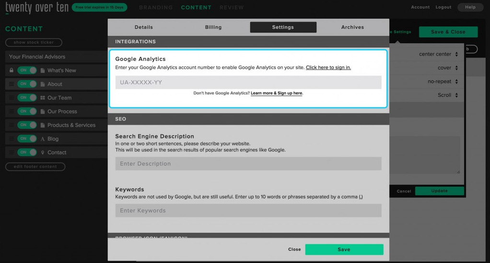
Task: Select the Contact page row
Action: [x=57, y=152]
